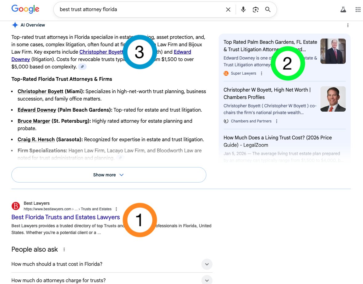Open Best Lawyers result three-dot menu
The width and height of the screenshot is (363, 284).
tap(116, 209)
